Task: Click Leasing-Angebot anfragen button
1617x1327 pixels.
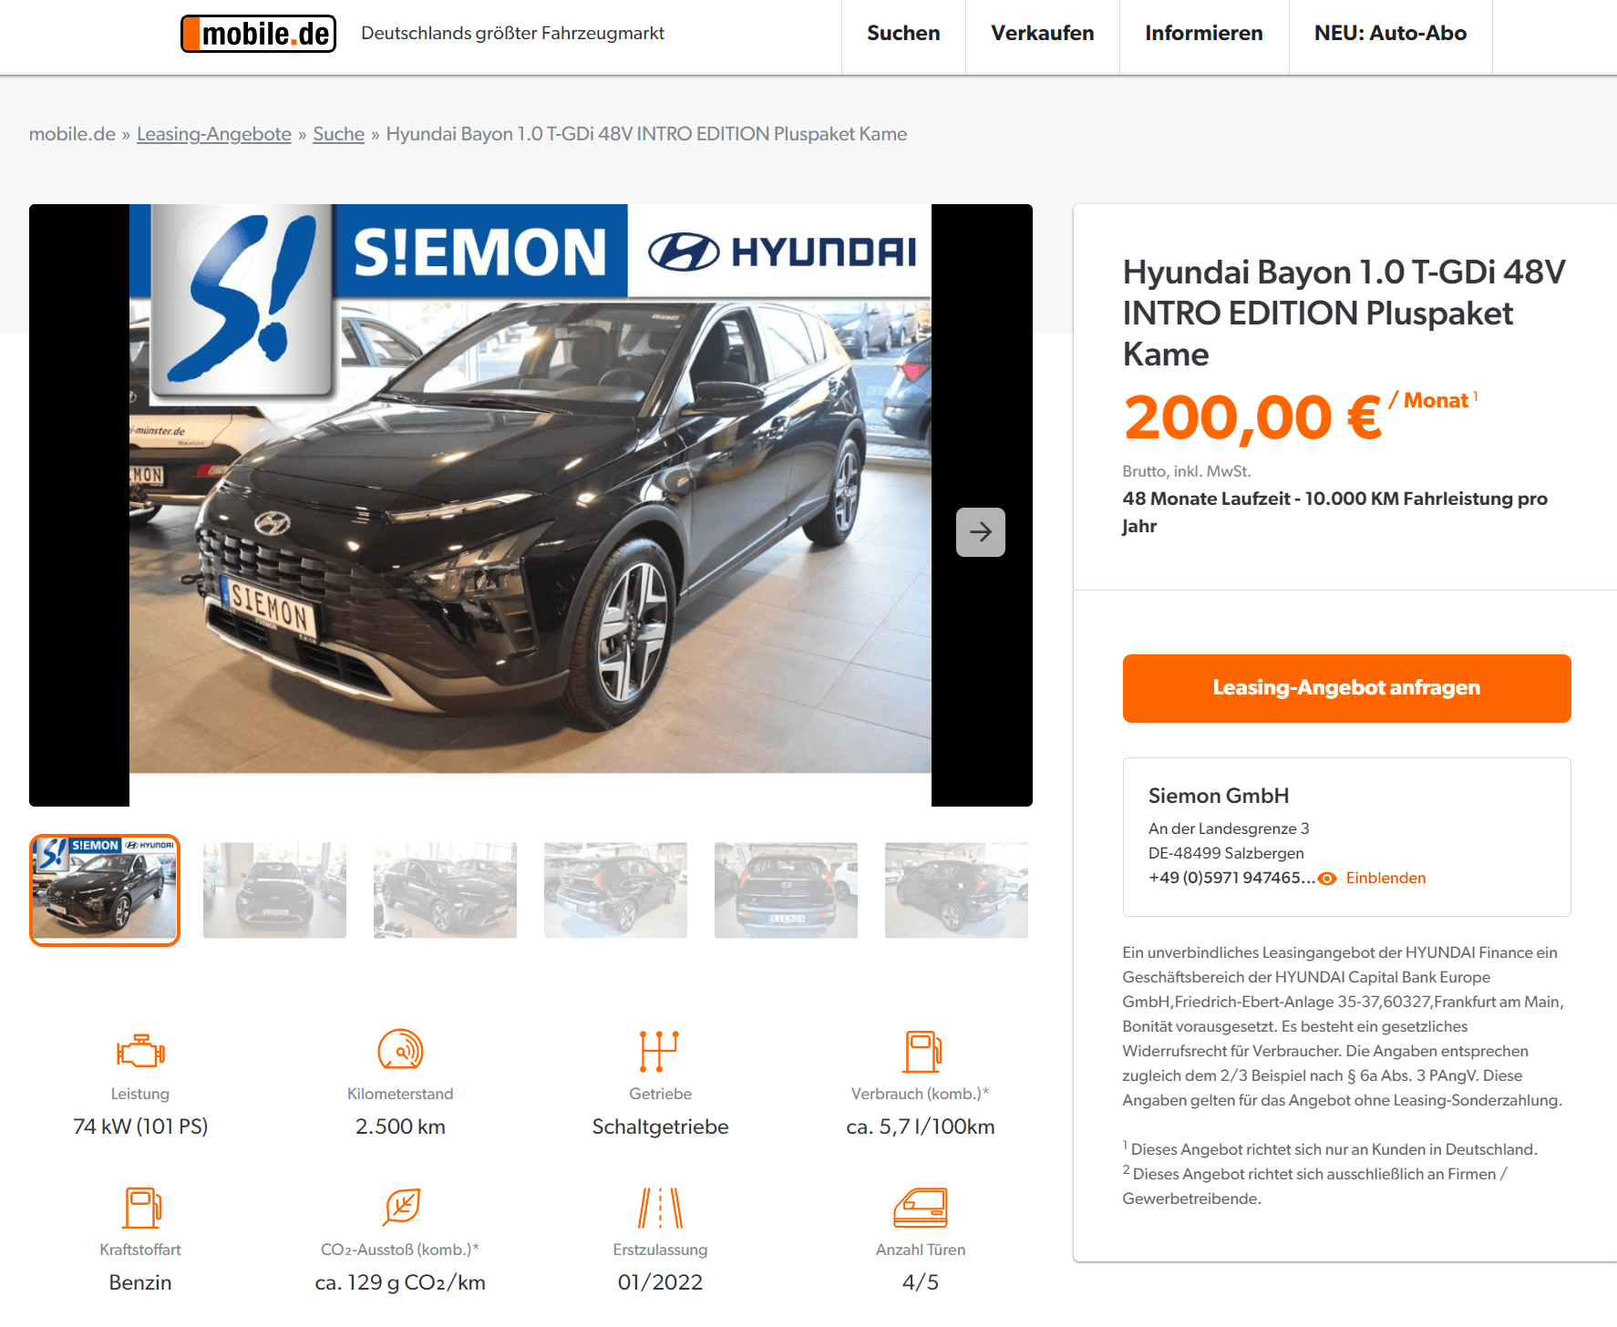Action: point(1346,688)
